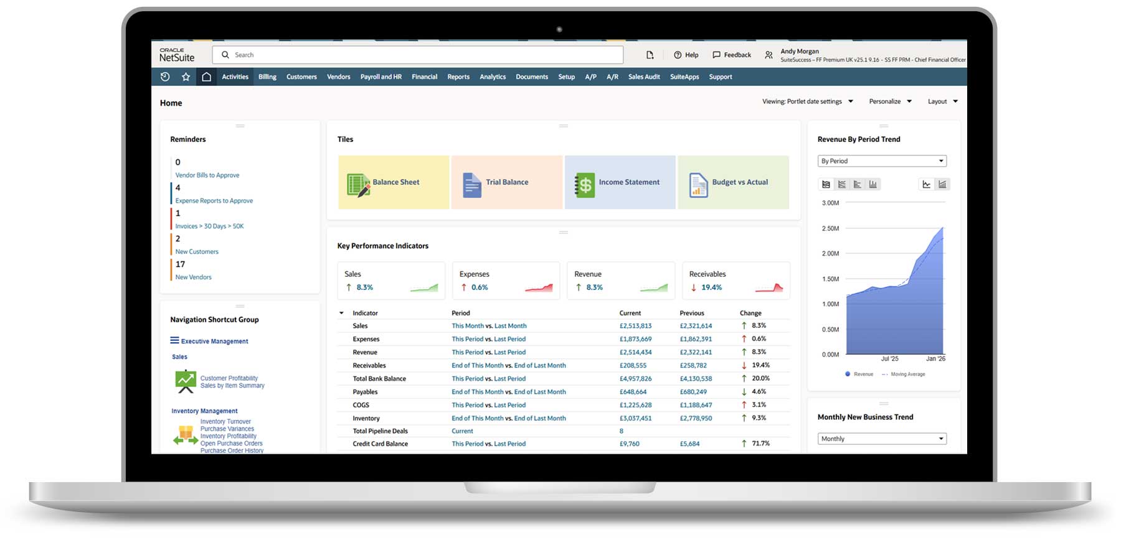Image resolution: width=1121 pixels, height=540 pixels.
Task: Click the Oracle NetSuite logo
Action: click(177, 55)
